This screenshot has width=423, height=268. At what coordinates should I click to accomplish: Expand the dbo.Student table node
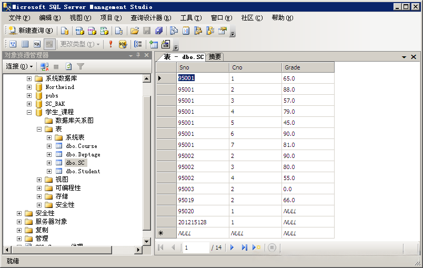coord(49,171)
